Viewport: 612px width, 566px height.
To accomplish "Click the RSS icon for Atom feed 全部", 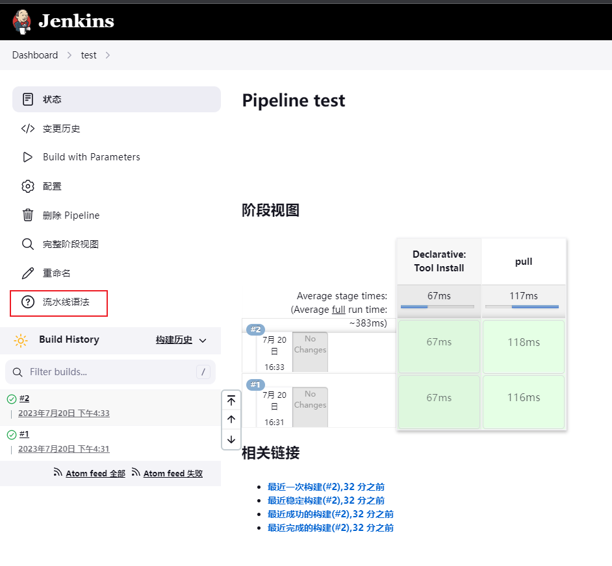I will tap(58, 473).
